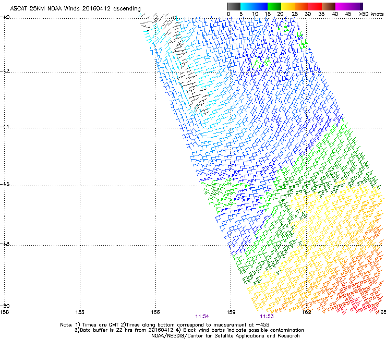Click the longitude label '153'
Image resolution: width=386 pixels, height=339 pixels.
tap(80, 312)
